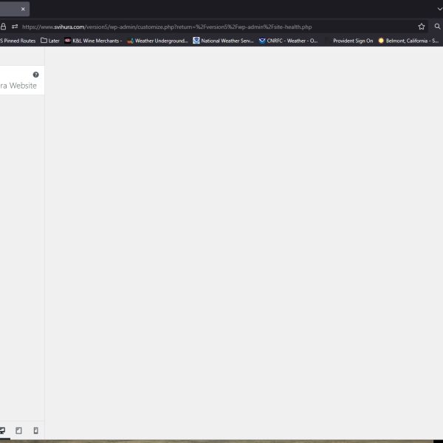Click the magnifier search icon in toolbar

(437, 27)
